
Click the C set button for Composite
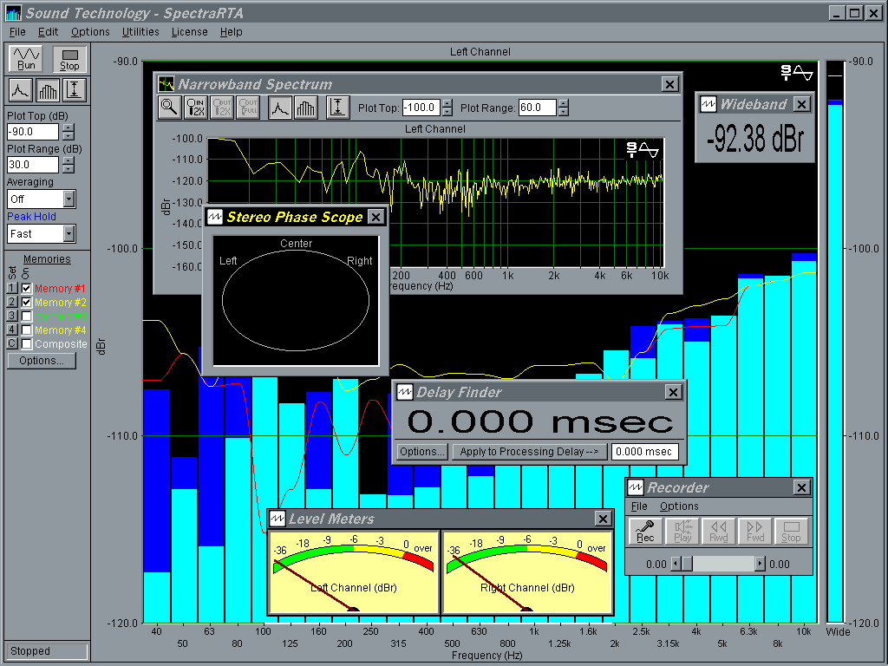pyautogui.click(x=12, y=343)
